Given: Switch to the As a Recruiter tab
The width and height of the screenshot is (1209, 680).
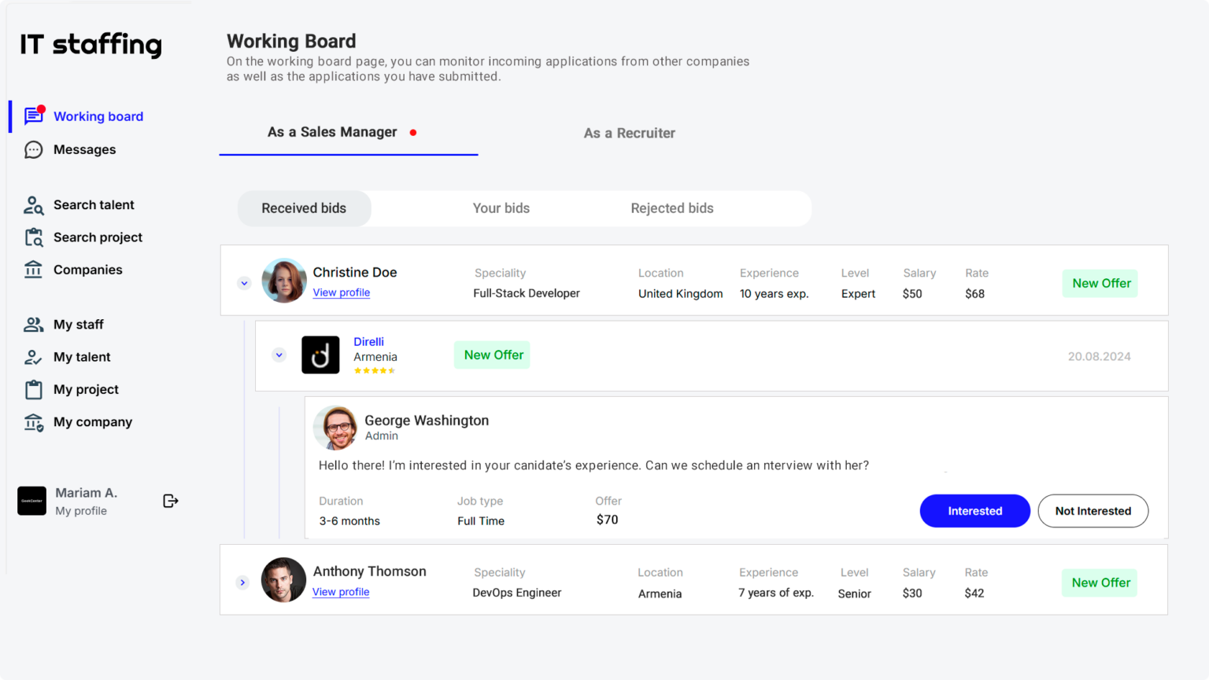Looking at the screenshot, I should tap(629, 133).
